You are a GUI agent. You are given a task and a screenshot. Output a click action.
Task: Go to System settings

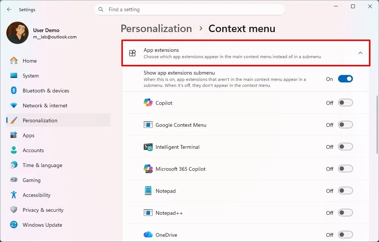point(58,75)
